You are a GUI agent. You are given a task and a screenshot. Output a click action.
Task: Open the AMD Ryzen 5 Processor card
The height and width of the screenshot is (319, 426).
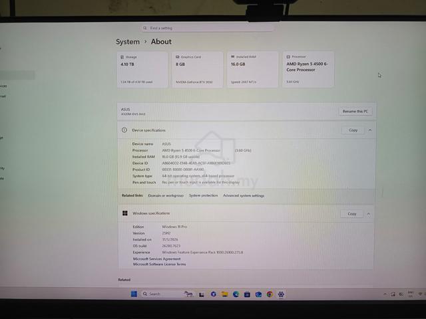click(308, 69)
